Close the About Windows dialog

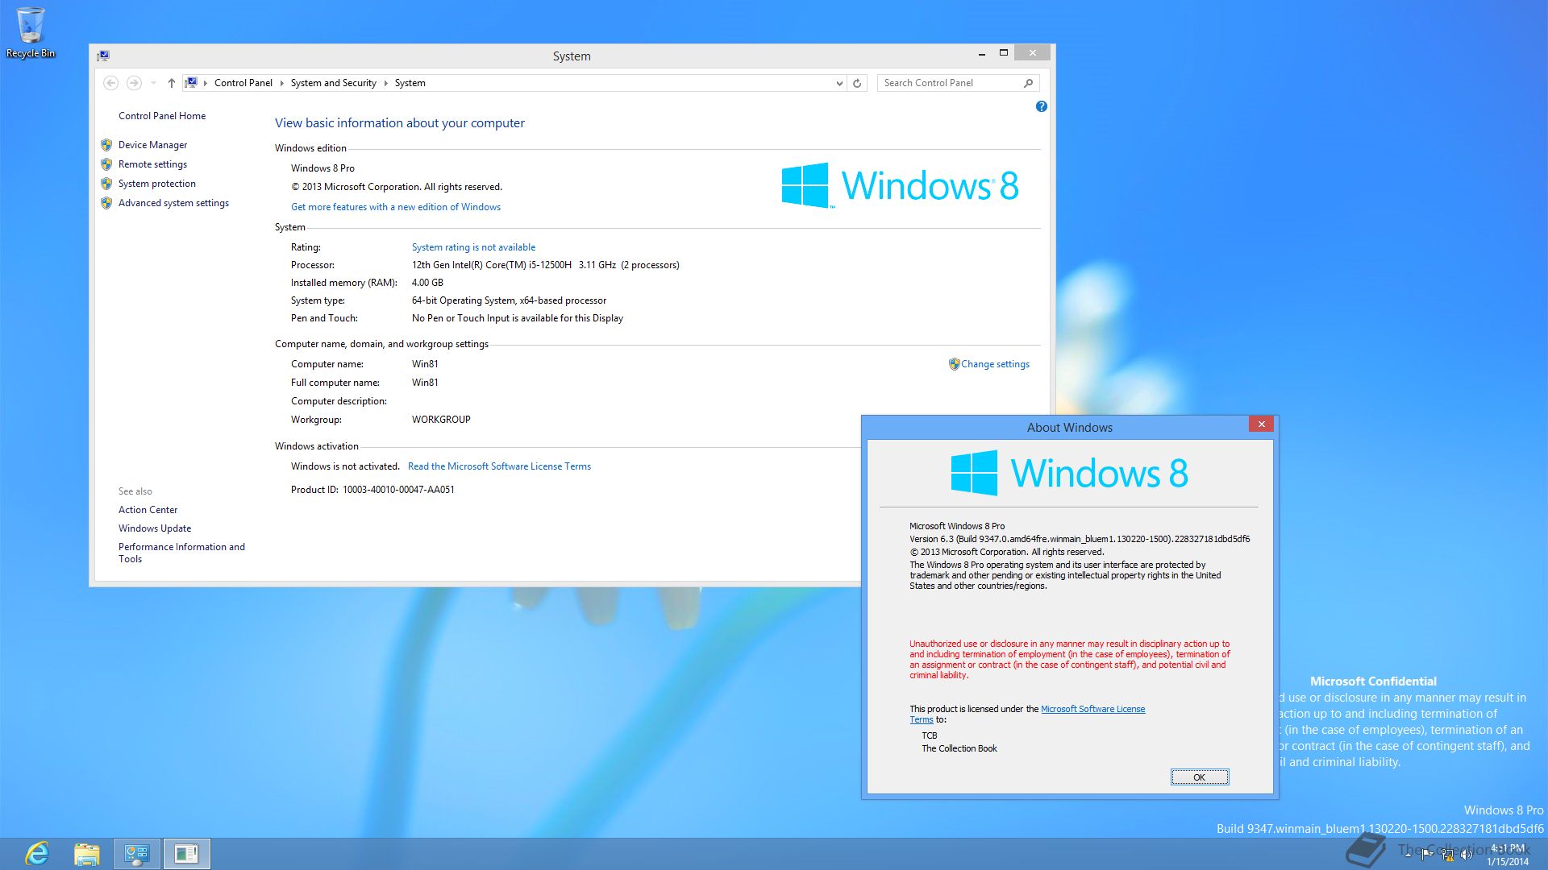1261,425
